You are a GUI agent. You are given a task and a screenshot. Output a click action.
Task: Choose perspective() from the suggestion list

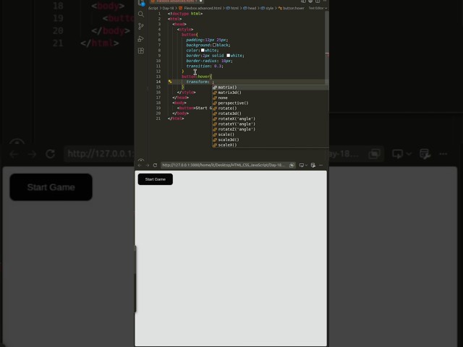[271, 103]
